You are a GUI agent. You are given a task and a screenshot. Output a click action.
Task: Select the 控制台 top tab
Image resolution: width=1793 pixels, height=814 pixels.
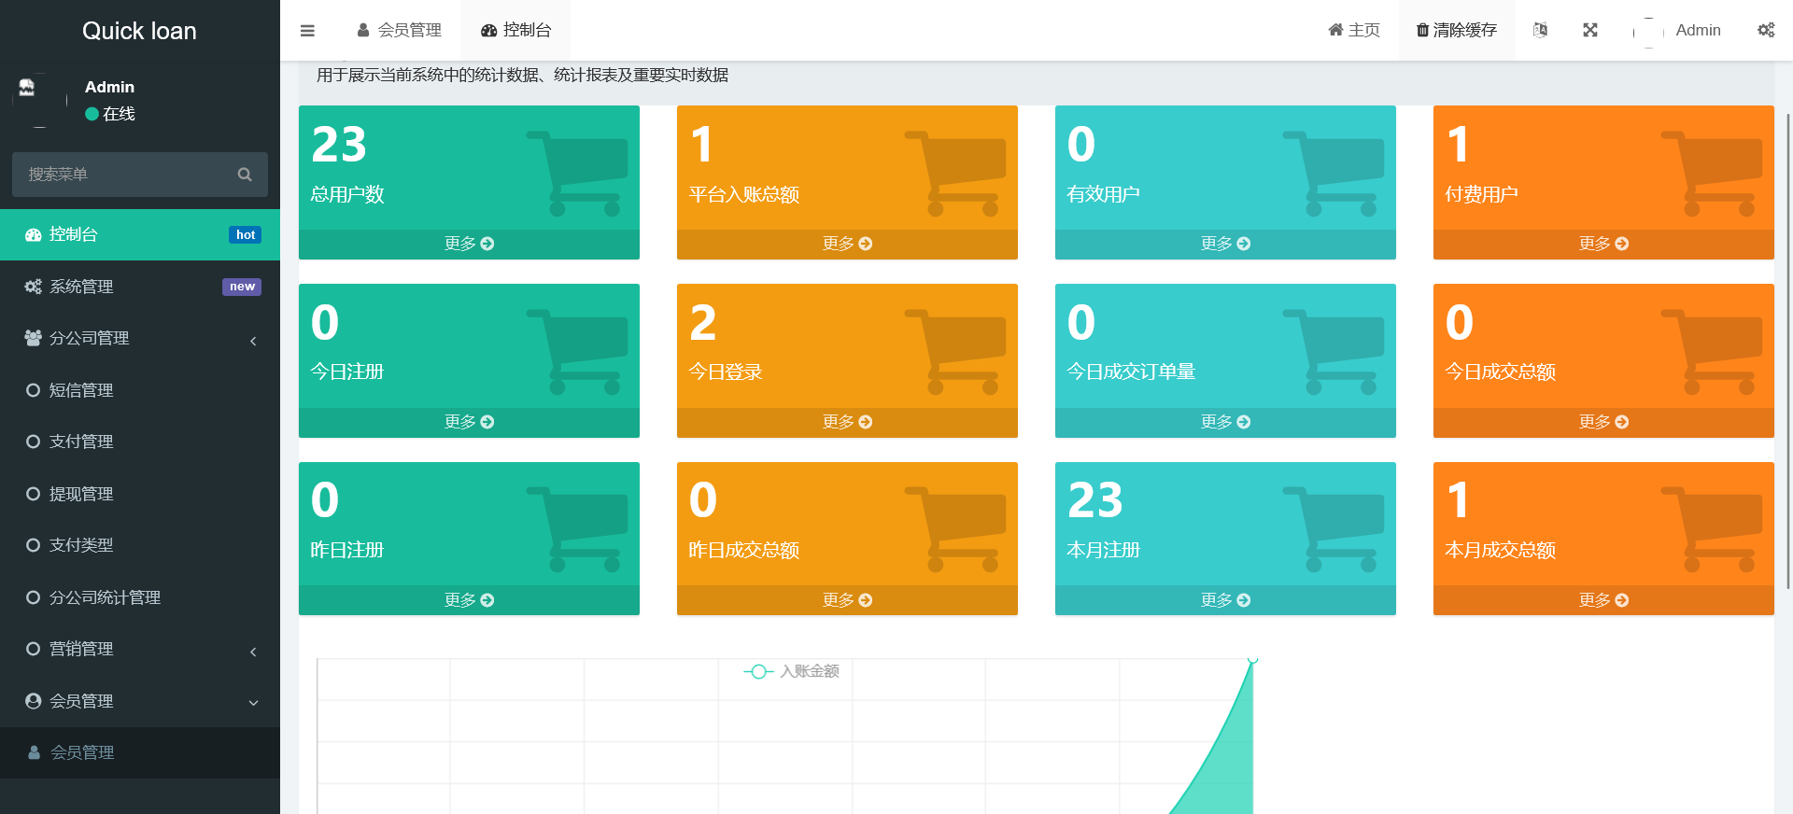coord(516,30)
